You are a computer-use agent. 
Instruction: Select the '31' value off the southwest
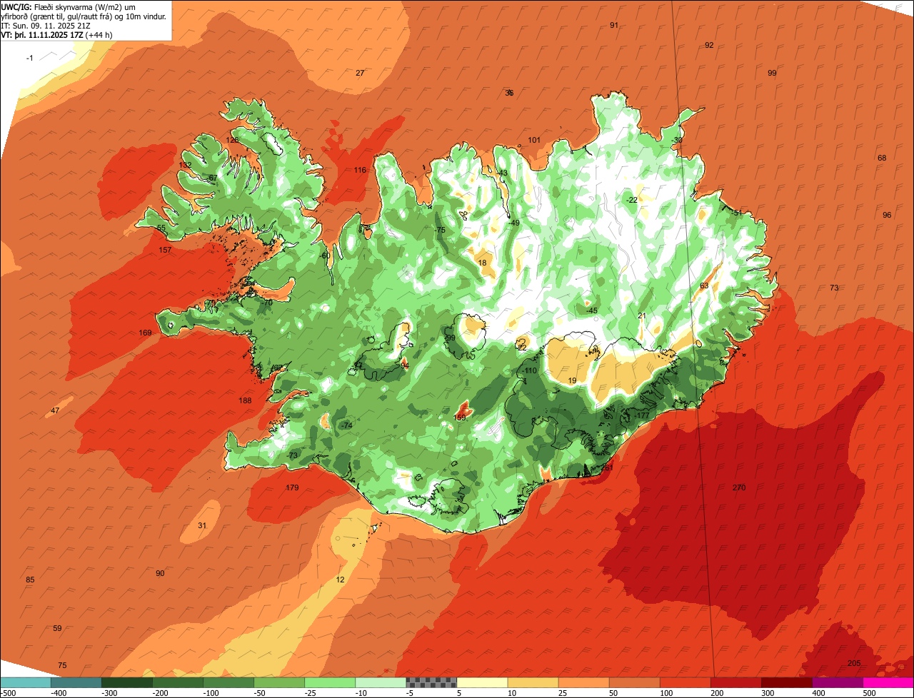point(202,525)
